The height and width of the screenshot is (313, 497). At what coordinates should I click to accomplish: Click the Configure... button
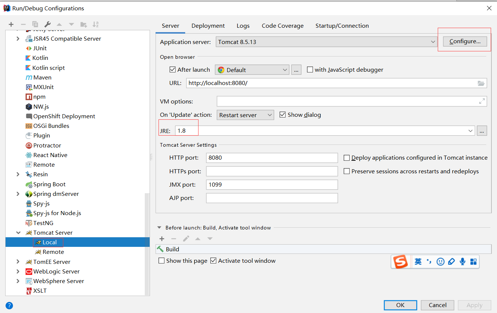[465, 41]
